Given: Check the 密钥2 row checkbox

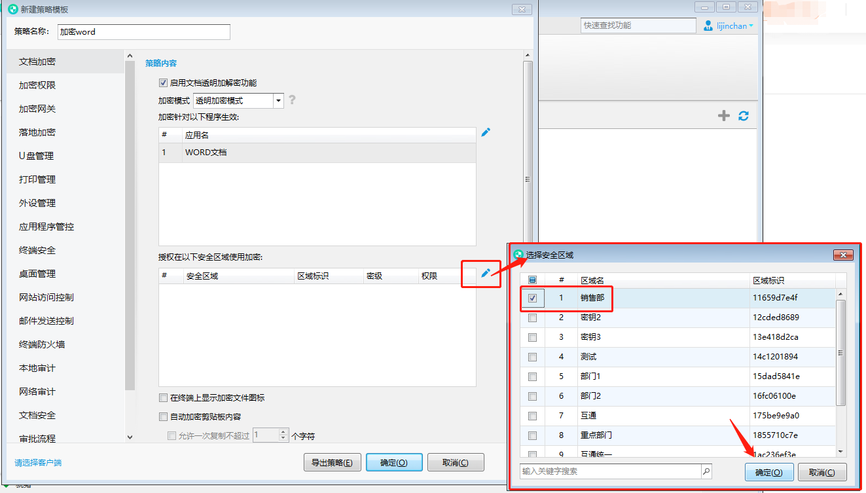Looking at the screenshot, I should [x=532, y=318].
